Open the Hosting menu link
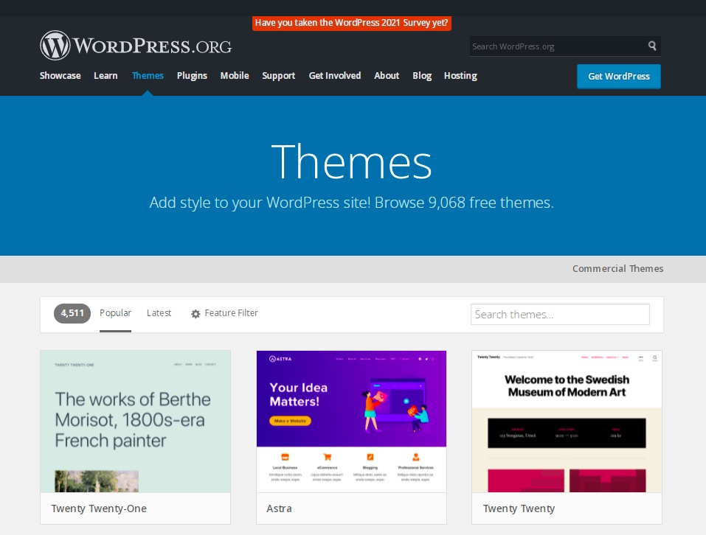This screenshot has height=535, width=706. [x=460, y=76]
